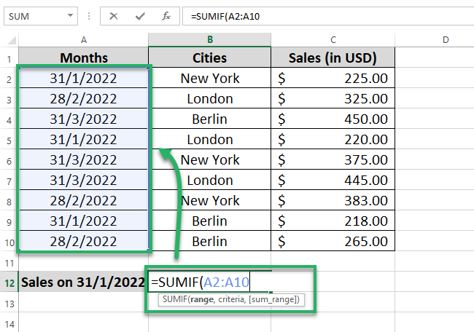The image size is (474, 332).
Task: Click the 225.00 sales cell
Action: click(x=333, y=78)
